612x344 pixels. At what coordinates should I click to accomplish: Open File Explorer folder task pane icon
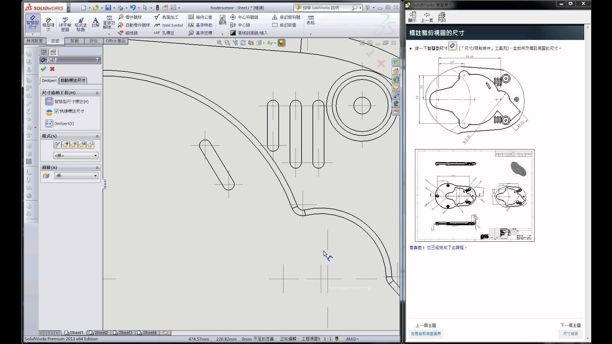[x=396, y=87]
